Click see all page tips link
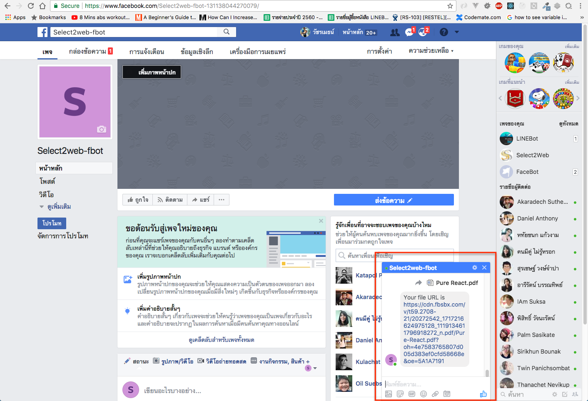 click(x=222, y=340)
